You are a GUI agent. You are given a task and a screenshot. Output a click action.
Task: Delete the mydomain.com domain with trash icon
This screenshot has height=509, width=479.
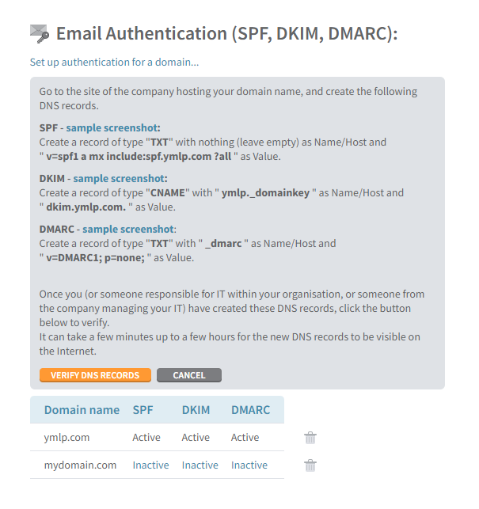(x=310, y=465)
